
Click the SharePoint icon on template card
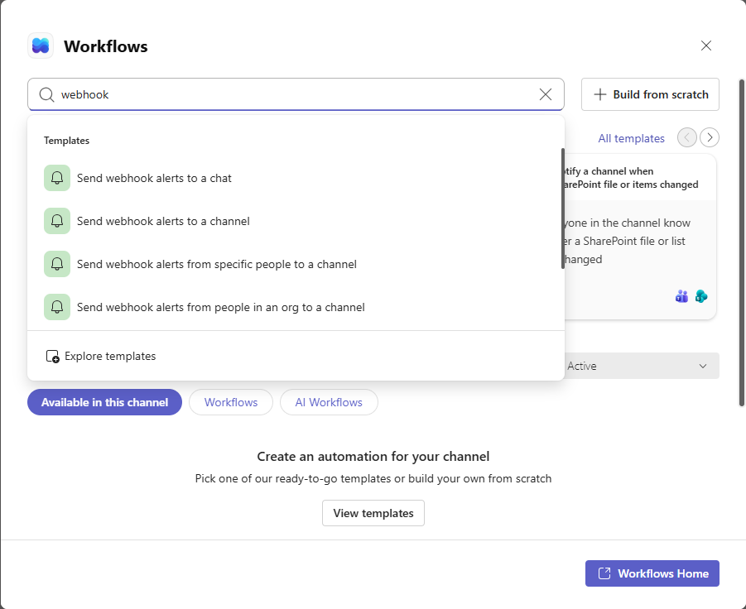point(701,297)
